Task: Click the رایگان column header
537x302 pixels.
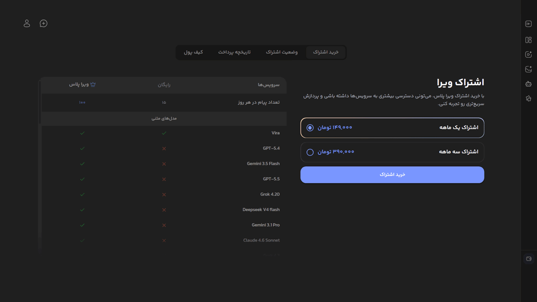Action: tap(164, 84)
